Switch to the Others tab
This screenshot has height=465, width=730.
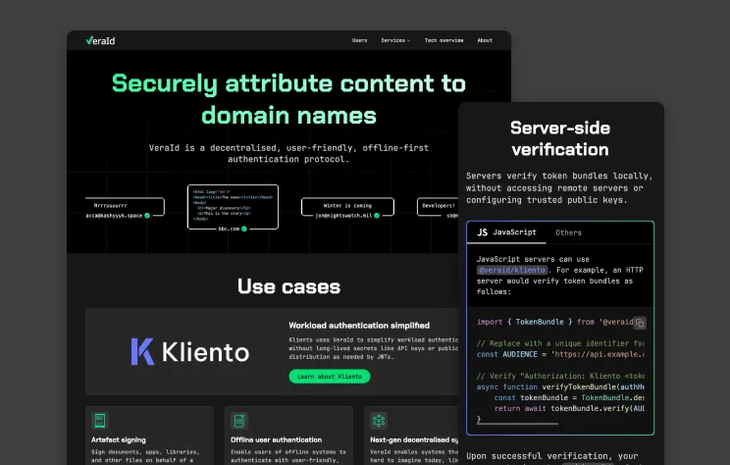(568, 232)
